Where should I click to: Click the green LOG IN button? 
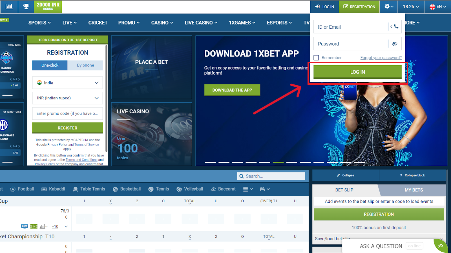[x=357, y=72]
